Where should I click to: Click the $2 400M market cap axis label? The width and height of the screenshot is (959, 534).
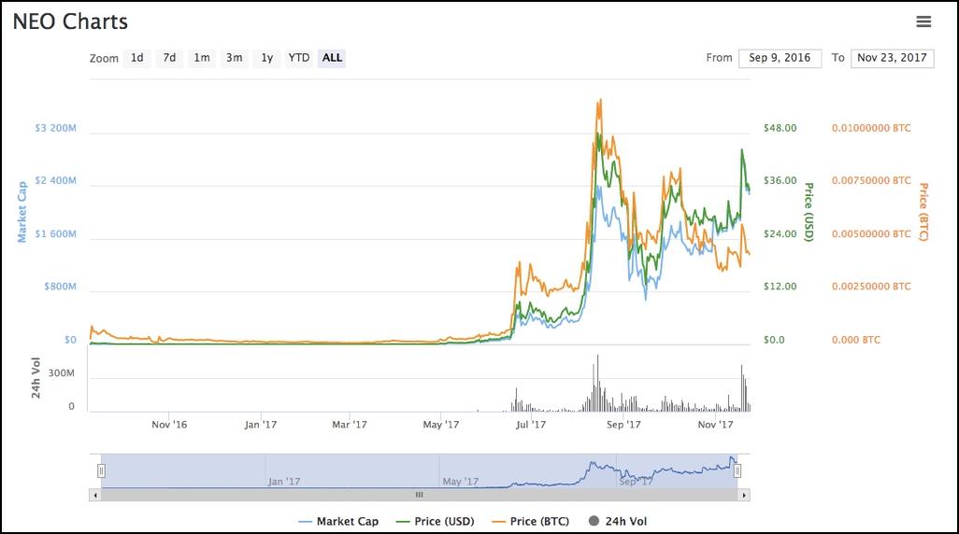tap(56, 181)
